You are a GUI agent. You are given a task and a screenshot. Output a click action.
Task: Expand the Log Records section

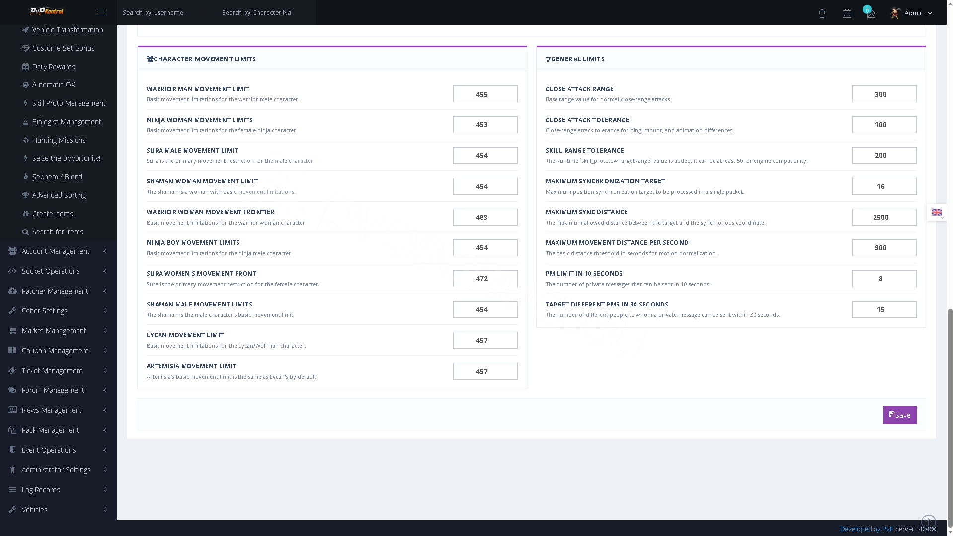(x=58, y=490)
